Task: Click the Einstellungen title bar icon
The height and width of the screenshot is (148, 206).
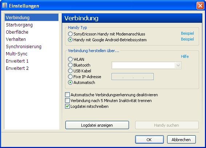Action: point(5,6)
